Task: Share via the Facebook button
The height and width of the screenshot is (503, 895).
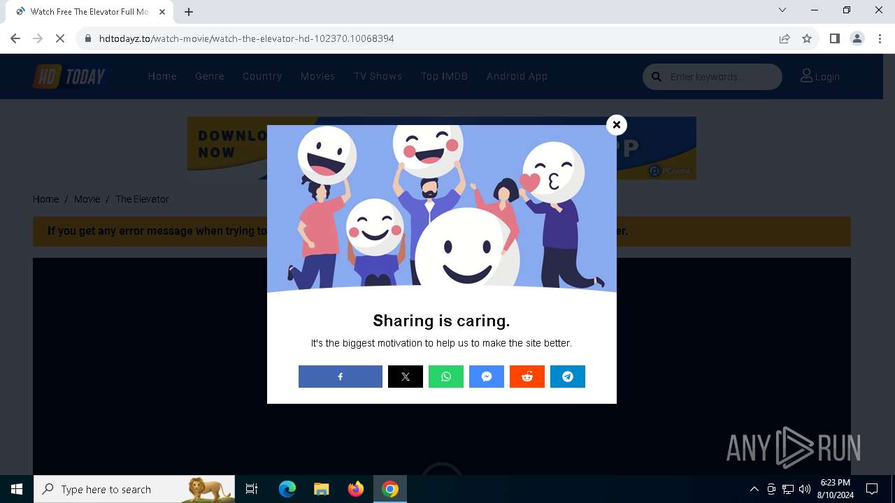Action: coord(341,377)
